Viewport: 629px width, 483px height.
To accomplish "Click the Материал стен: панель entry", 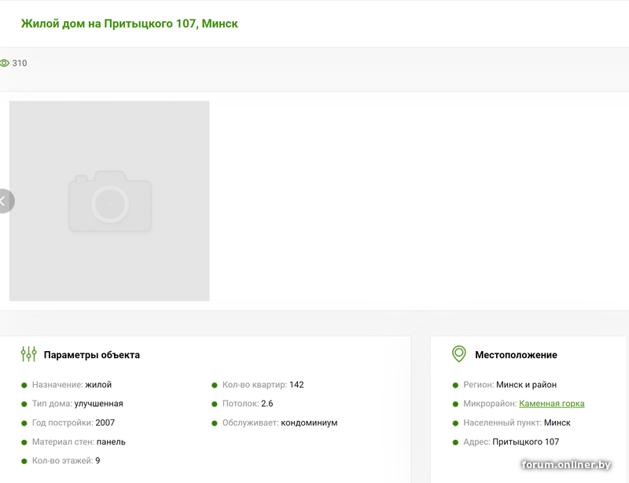I will 79,441.
